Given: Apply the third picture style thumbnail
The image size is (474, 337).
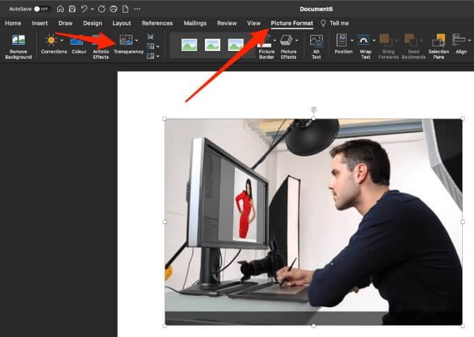Looking at the screenshot, I should [236, 45].
